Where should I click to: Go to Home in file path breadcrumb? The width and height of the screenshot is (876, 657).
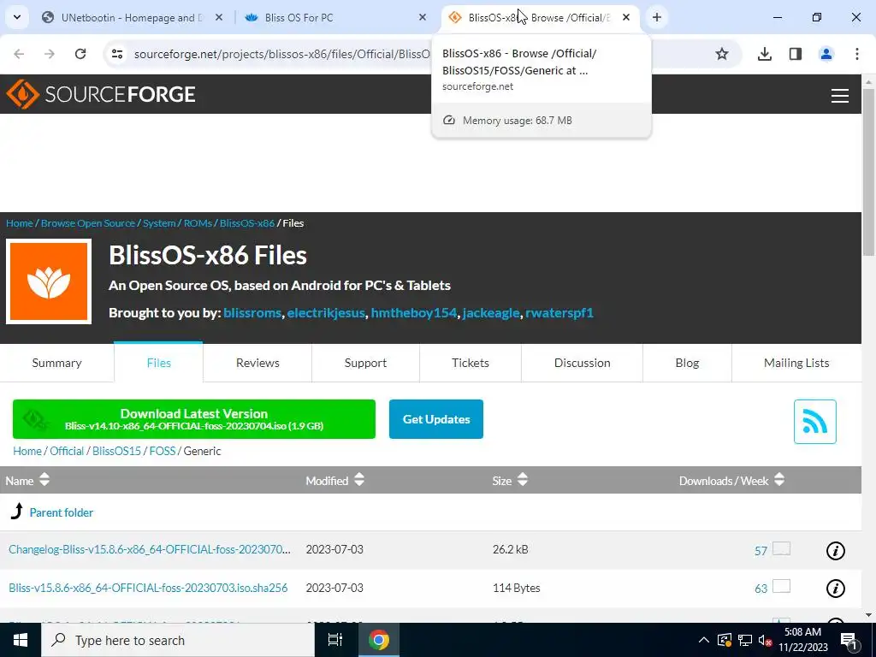coord(27,451)
